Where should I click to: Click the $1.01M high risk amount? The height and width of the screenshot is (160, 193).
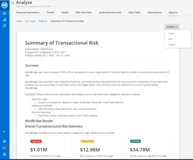pos(39,150)
